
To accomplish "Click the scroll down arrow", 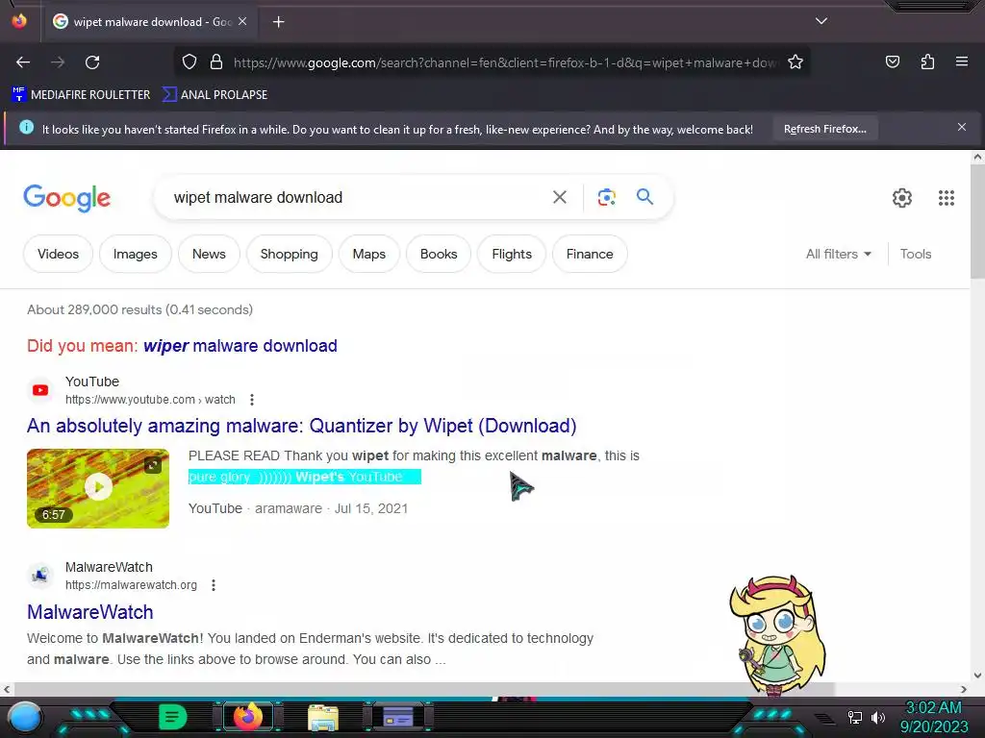I will pos(977,676).
